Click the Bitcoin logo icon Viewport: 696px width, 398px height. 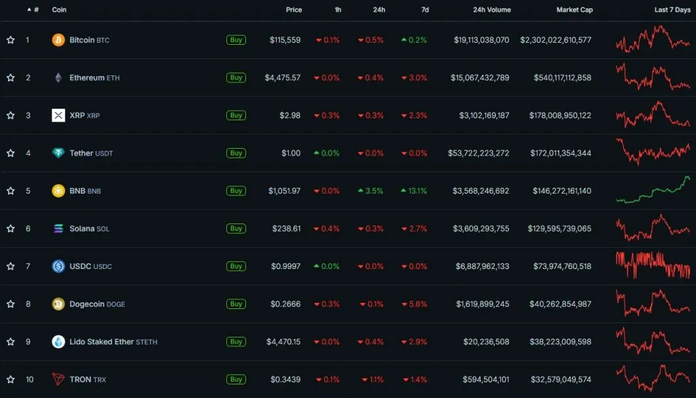pos(58,40)
